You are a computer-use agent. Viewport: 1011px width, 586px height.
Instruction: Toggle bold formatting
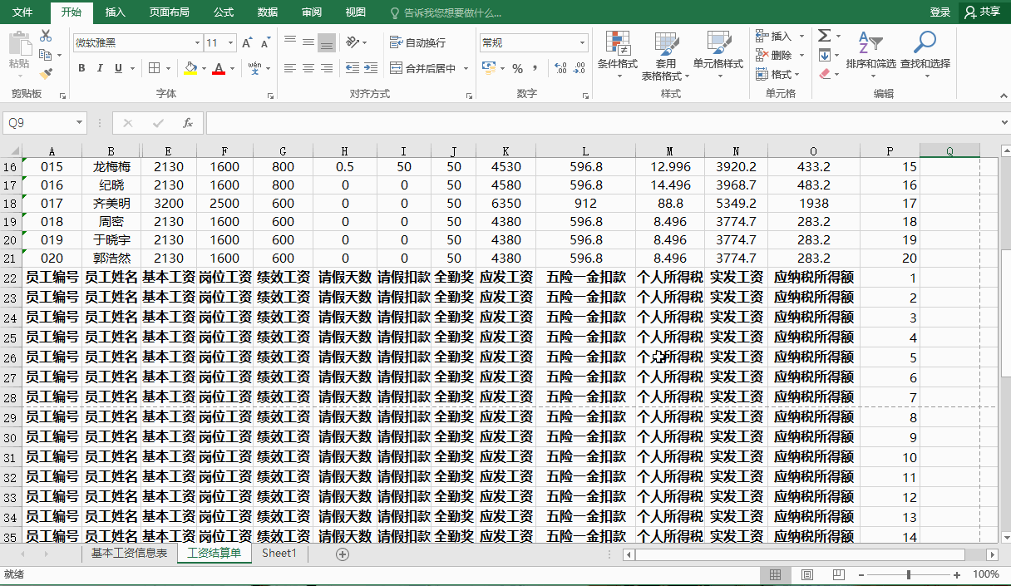81,68
